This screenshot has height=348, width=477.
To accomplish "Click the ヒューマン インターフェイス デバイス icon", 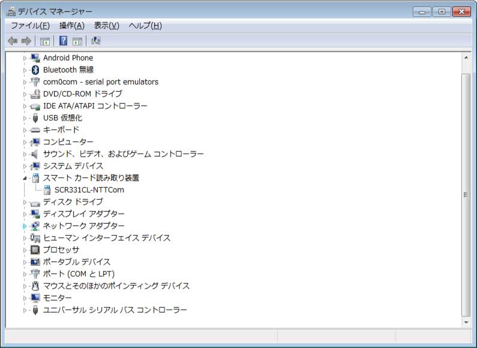I will pyautogui.click(x=35, y=238).
